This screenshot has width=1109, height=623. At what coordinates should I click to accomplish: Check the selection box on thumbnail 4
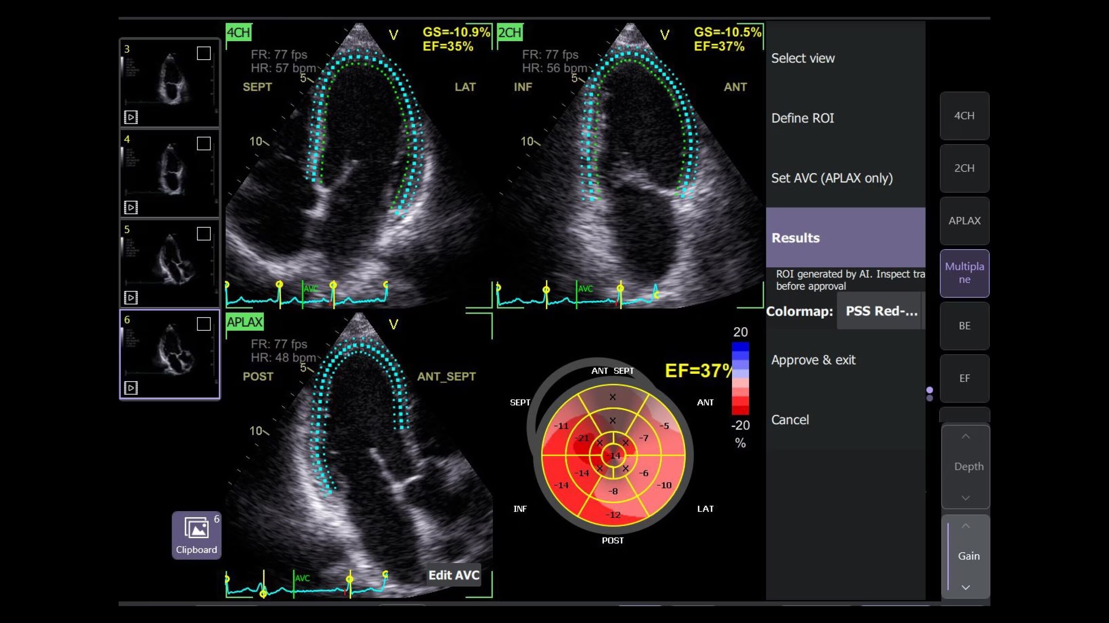[204, 143]
